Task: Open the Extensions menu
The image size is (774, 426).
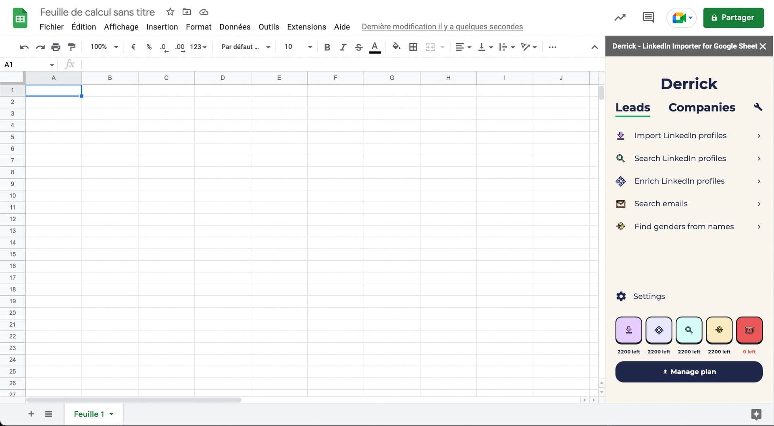Action: pyautogui.click(x=307, y=27)
